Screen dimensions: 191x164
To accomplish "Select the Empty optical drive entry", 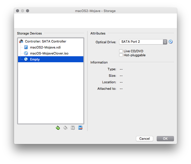I will tap(51, 59).
